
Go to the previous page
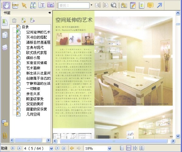(19, 148)
